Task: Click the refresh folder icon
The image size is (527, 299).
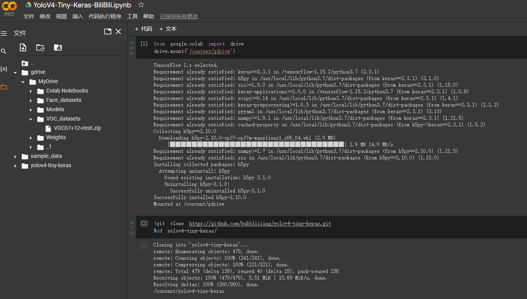Action: pyautogui.click(x=40, y=47)
